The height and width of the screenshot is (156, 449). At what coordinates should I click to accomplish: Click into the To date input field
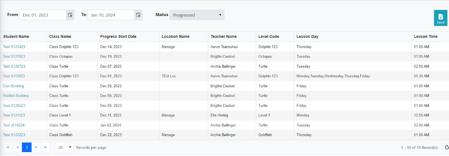[x=111, y=15]
